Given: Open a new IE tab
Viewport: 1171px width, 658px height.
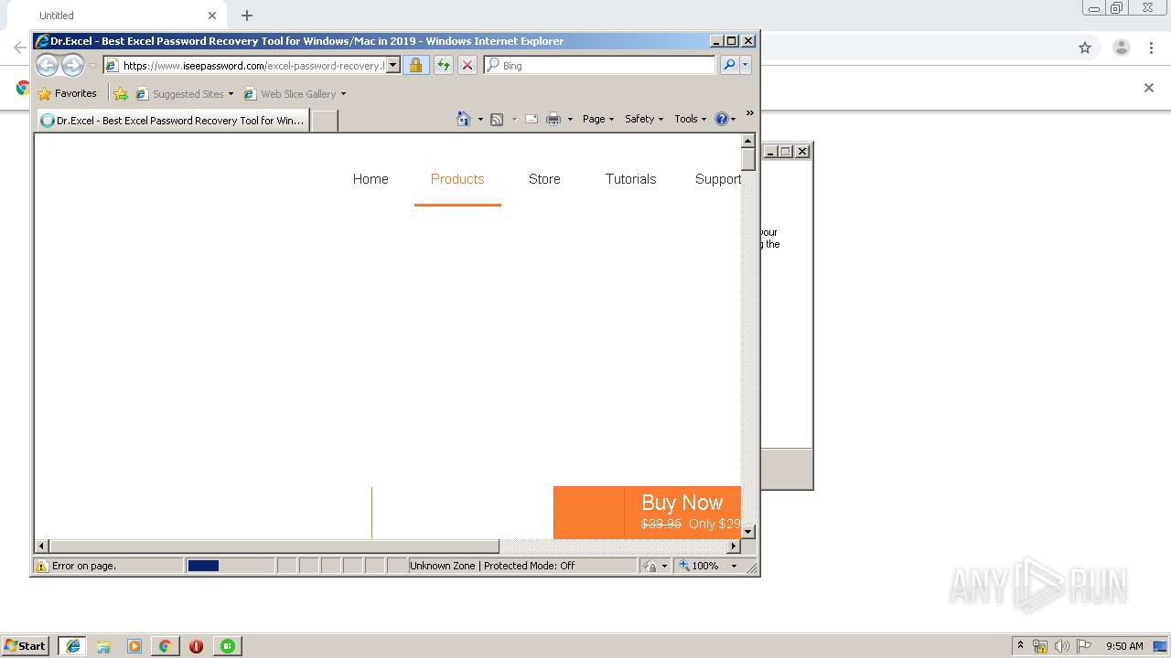Looking at the screenshot, I should [x=324, y=121].
